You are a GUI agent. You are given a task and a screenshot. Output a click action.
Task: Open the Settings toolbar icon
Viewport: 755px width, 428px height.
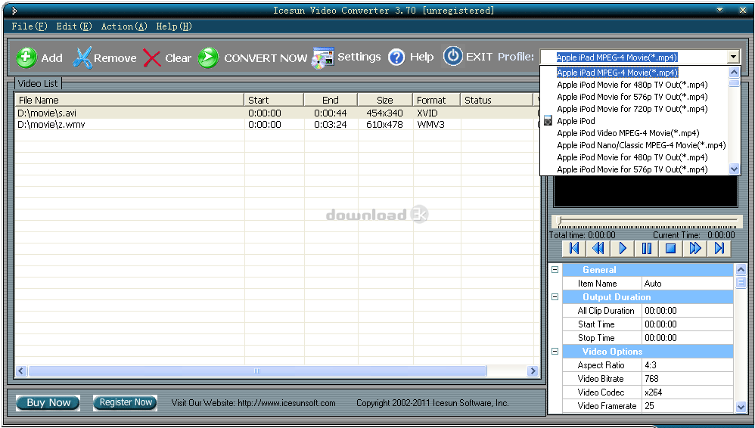click(x=323, y=57)
